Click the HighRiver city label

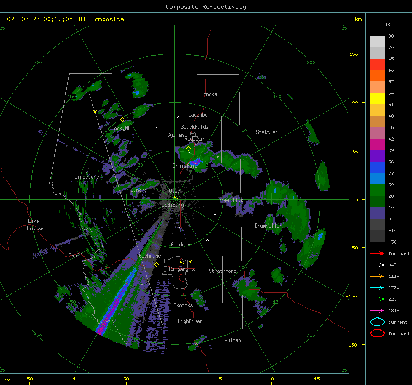pyautogui.click(x=190, y=321)
